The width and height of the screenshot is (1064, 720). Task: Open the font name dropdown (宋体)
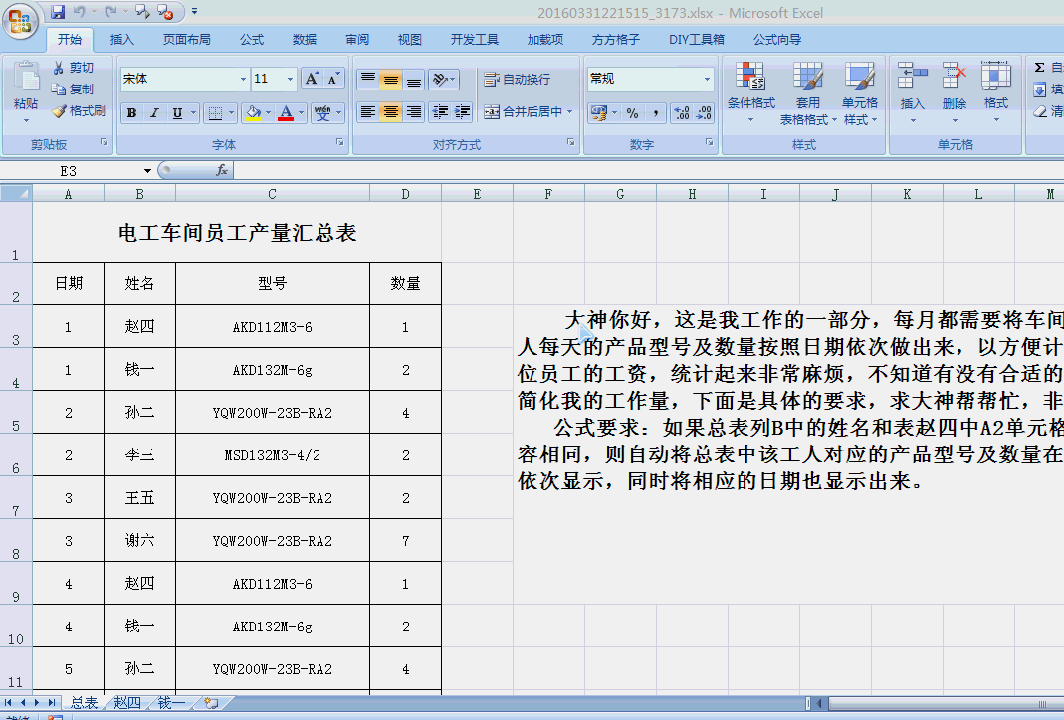243,79
